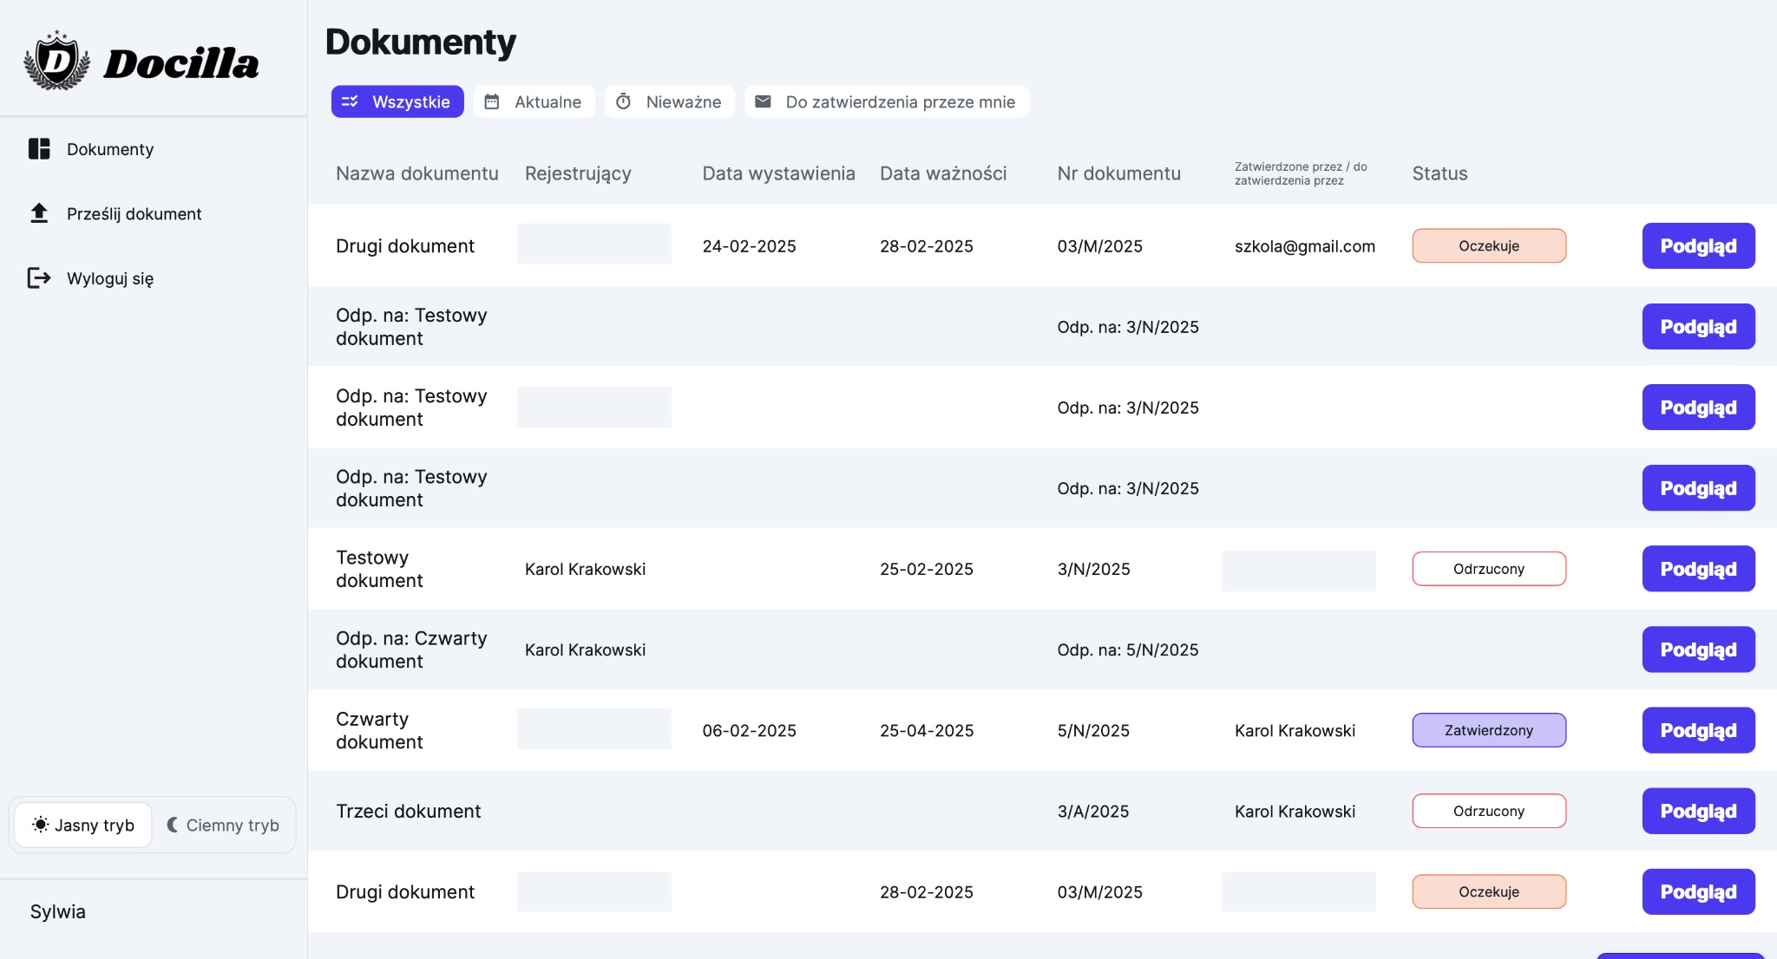The image size is (1777, 959).
Task: Click the Docilla shield logo icon
Action: point(56,61)
